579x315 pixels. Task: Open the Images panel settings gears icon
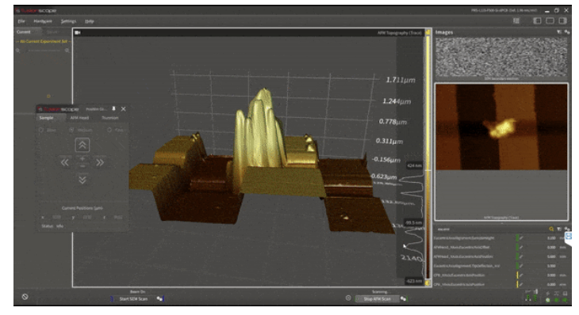pyautogui.click(x=567, y=32)
